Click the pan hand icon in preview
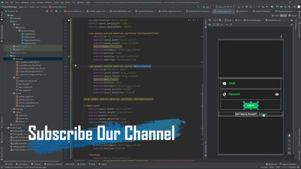The height and width of the screenshot is (169, 301). (289, 136)
